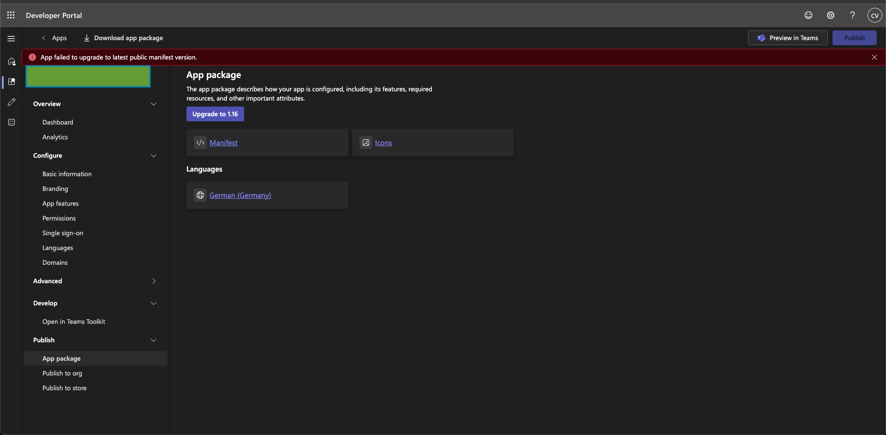Screen dimensions: 886x435
Task: Click the Publish section heading in sidebar
Action: [44, 340]
